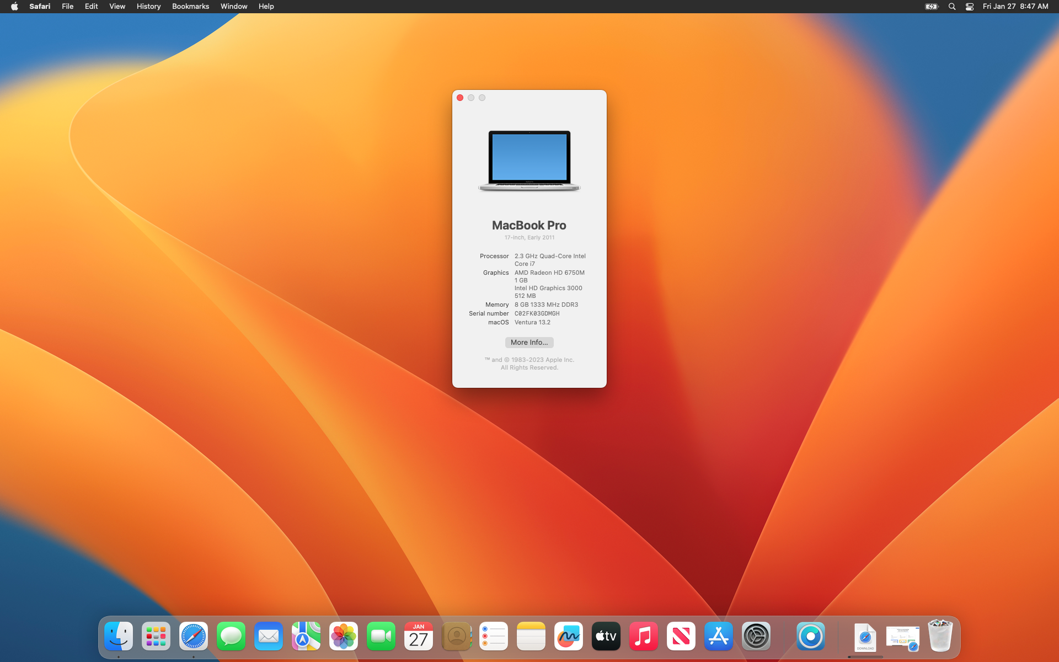Open the Bookmarks menu
The width and height of the screenshot is (1059, 662).
190,7
